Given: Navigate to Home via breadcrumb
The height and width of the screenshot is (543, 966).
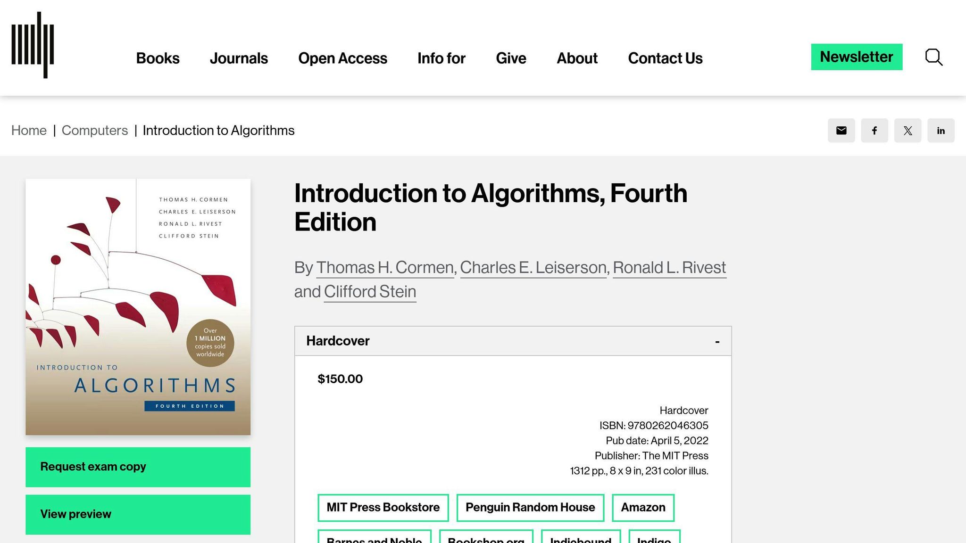Looking at the screenshot, I should [x=29, y=130].
